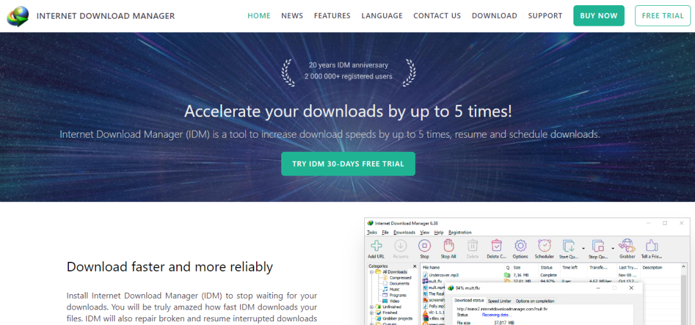Image resolution: width=695 pixels, height=325 pixels.
Task: Expand the Unfinished tree node
Action: click(371, 307)
